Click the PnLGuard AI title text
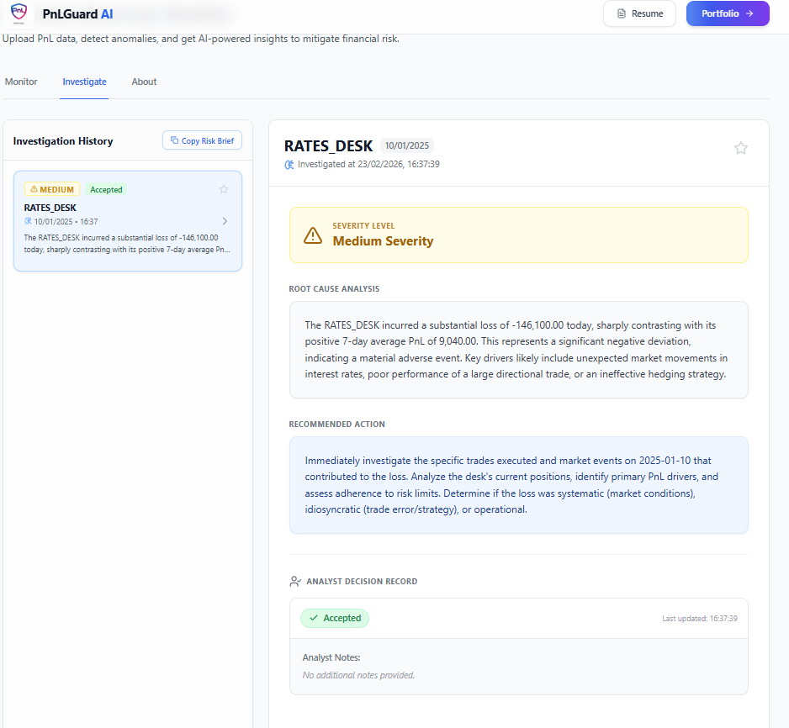 (77, 14)
